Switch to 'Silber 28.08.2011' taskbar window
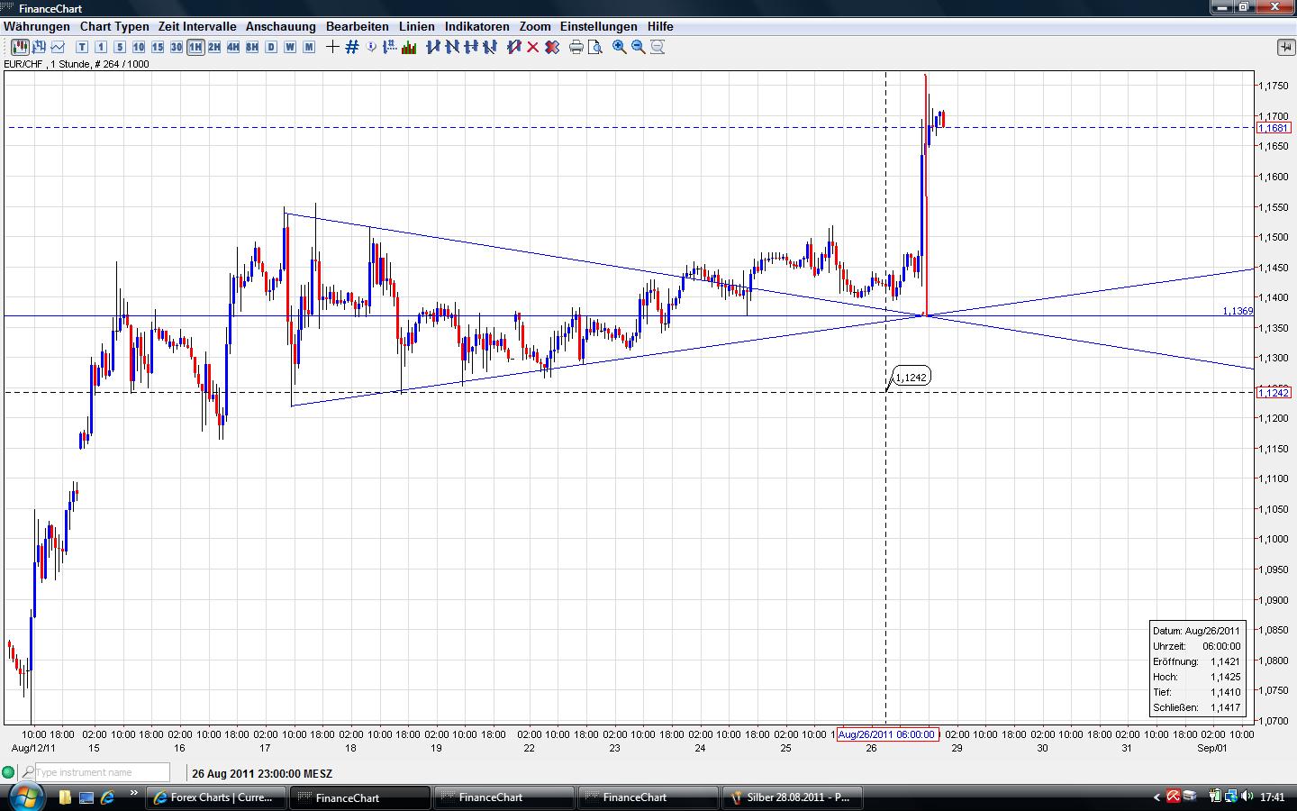Screen dimensions: 1297x811 click(793, 797)
